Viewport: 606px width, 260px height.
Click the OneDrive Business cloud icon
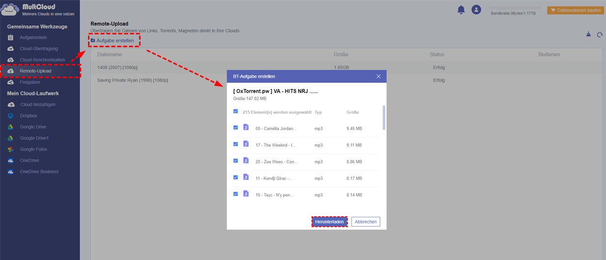(x=10, y=172)
